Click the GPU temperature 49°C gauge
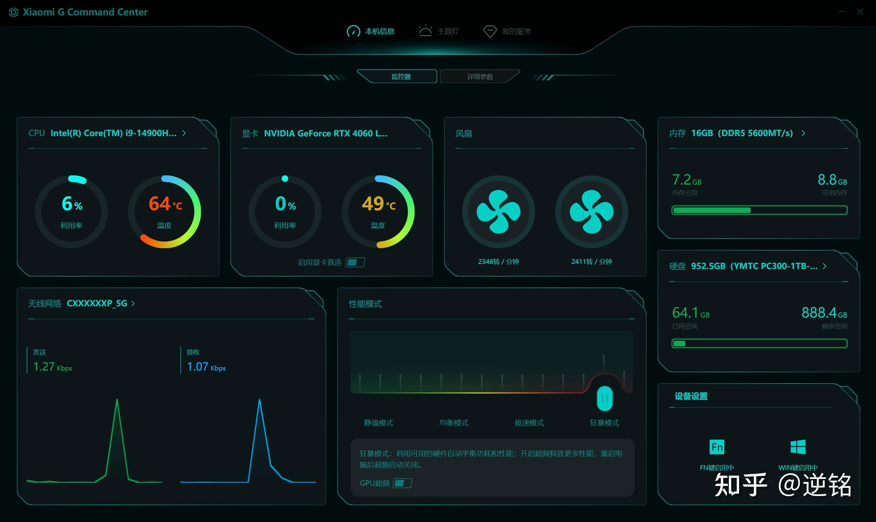 pyautogui.click(x=378, y=212)
